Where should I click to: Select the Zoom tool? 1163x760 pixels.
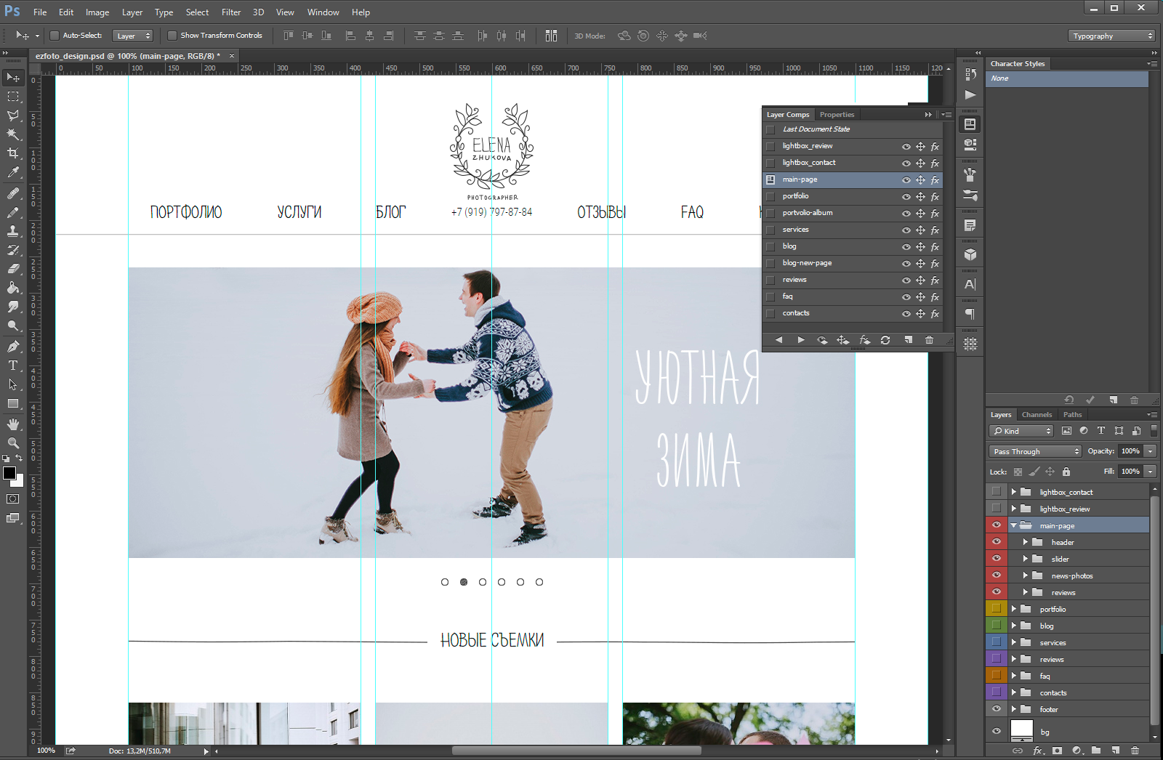[13, 443]
